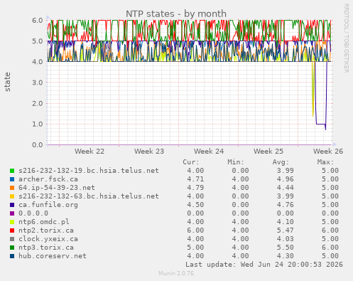Click the Cur: column header
Screen dimensions: 353x281
[191, 162]
